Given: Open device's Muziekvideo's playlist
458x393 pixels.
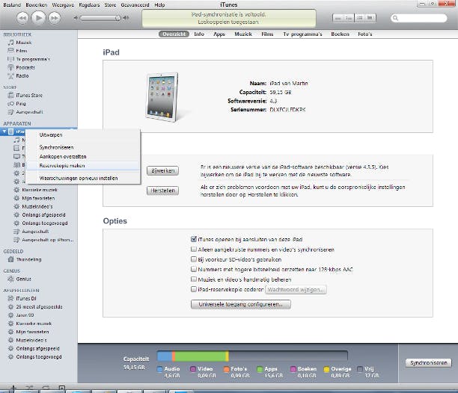Looking at the screenshot, I should pyautogui.click(x=37, y=206).
